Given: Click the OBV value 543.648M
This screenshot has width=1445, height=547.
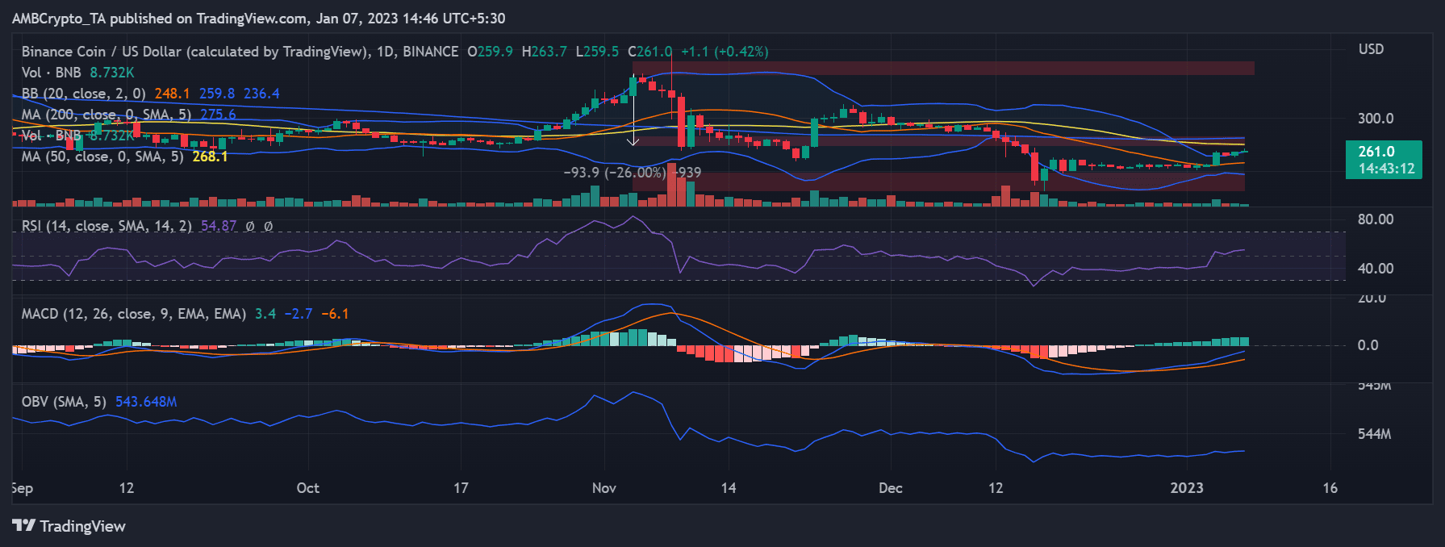Looking at the screenshot, I should [146, 402].
